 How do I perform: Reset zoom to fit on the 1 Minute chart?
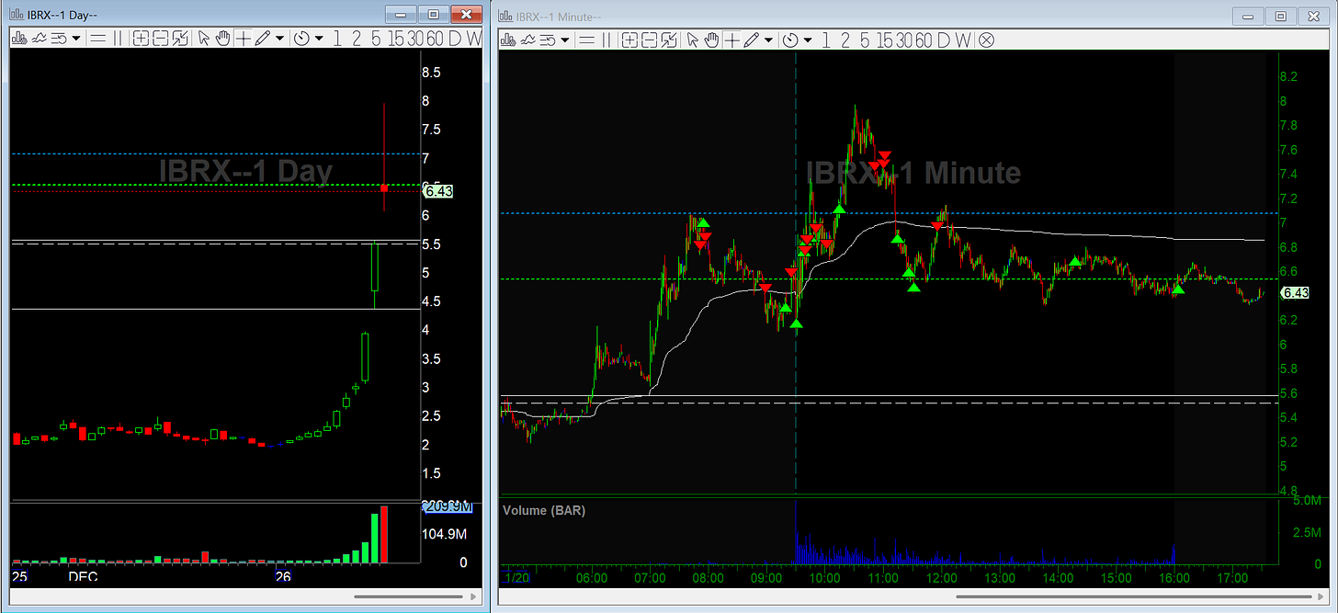tap(669, 40)
